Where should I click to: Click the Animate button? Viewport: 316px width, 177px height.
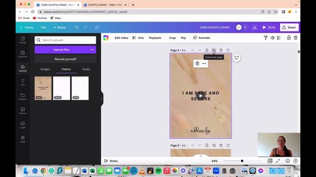click(x=201, y=38)
